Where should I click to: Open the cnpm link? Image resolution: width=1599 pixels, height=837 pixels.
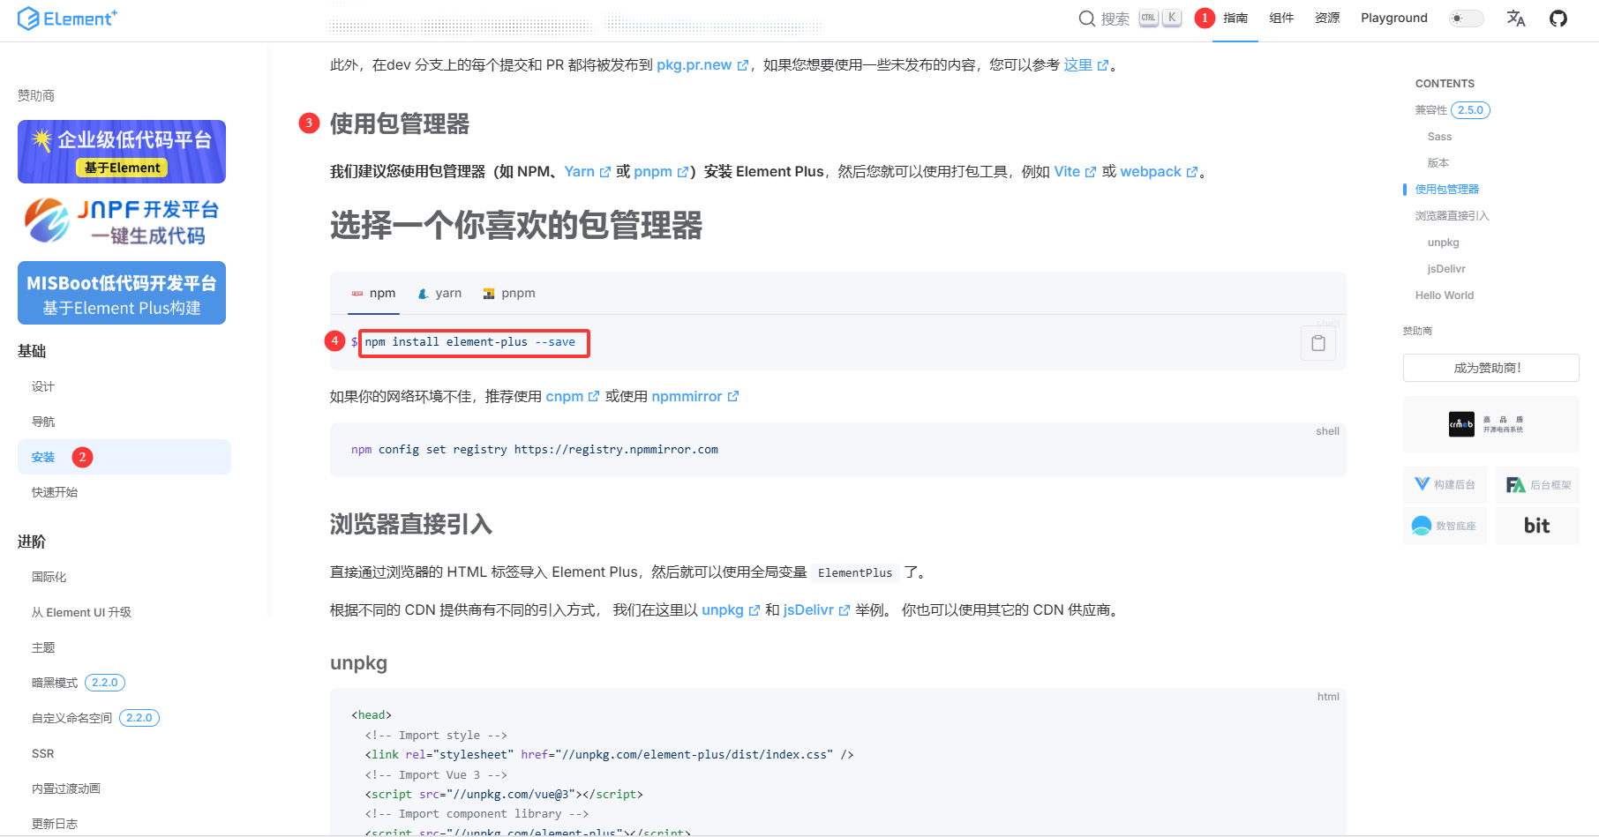[572, 397]
